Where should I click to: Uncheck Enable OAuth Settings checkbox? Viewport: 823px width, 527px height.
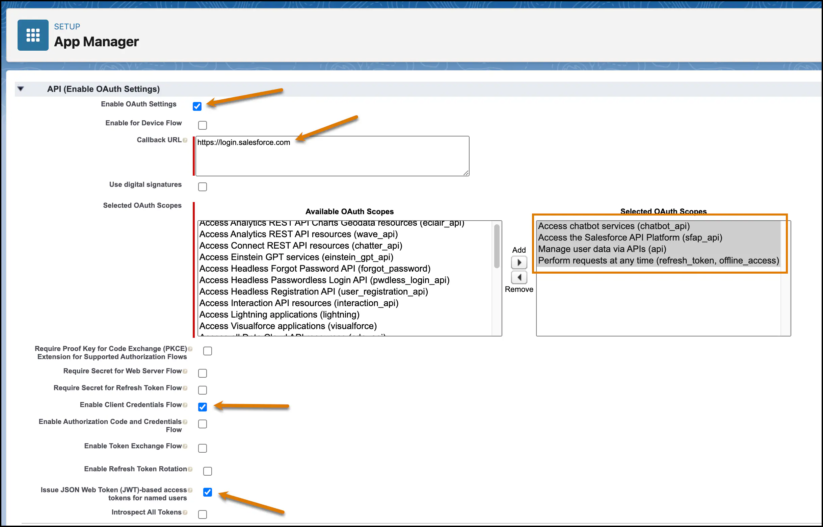(x=197, y=106)
